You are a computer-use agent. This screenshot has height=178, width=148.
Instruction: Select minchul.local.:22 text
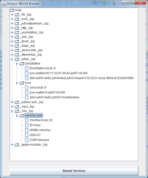(41, 120)
